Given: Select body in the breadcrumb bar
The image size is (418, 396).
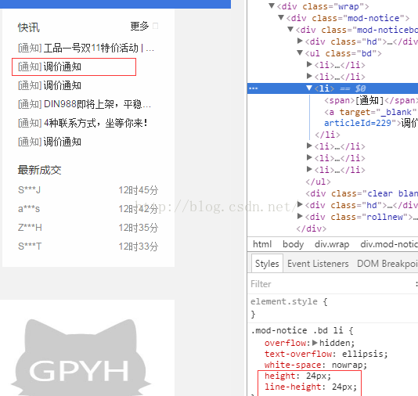Looking at the screenshot, I should pyautogui.click(x=294, y=244).
